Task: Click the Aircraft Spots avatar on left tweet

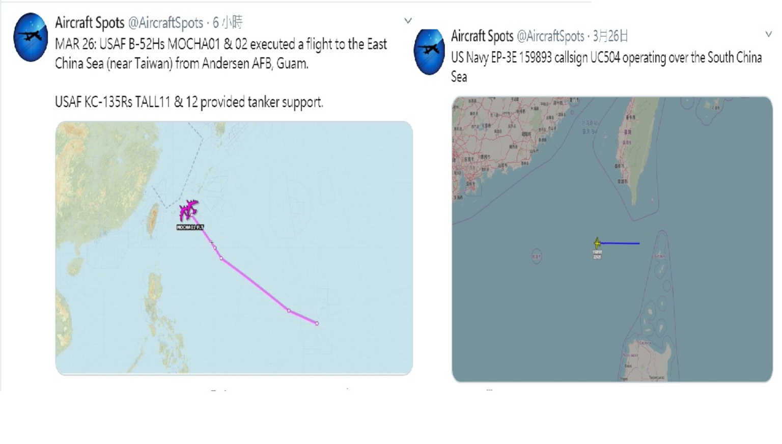Action: (31, 37)
